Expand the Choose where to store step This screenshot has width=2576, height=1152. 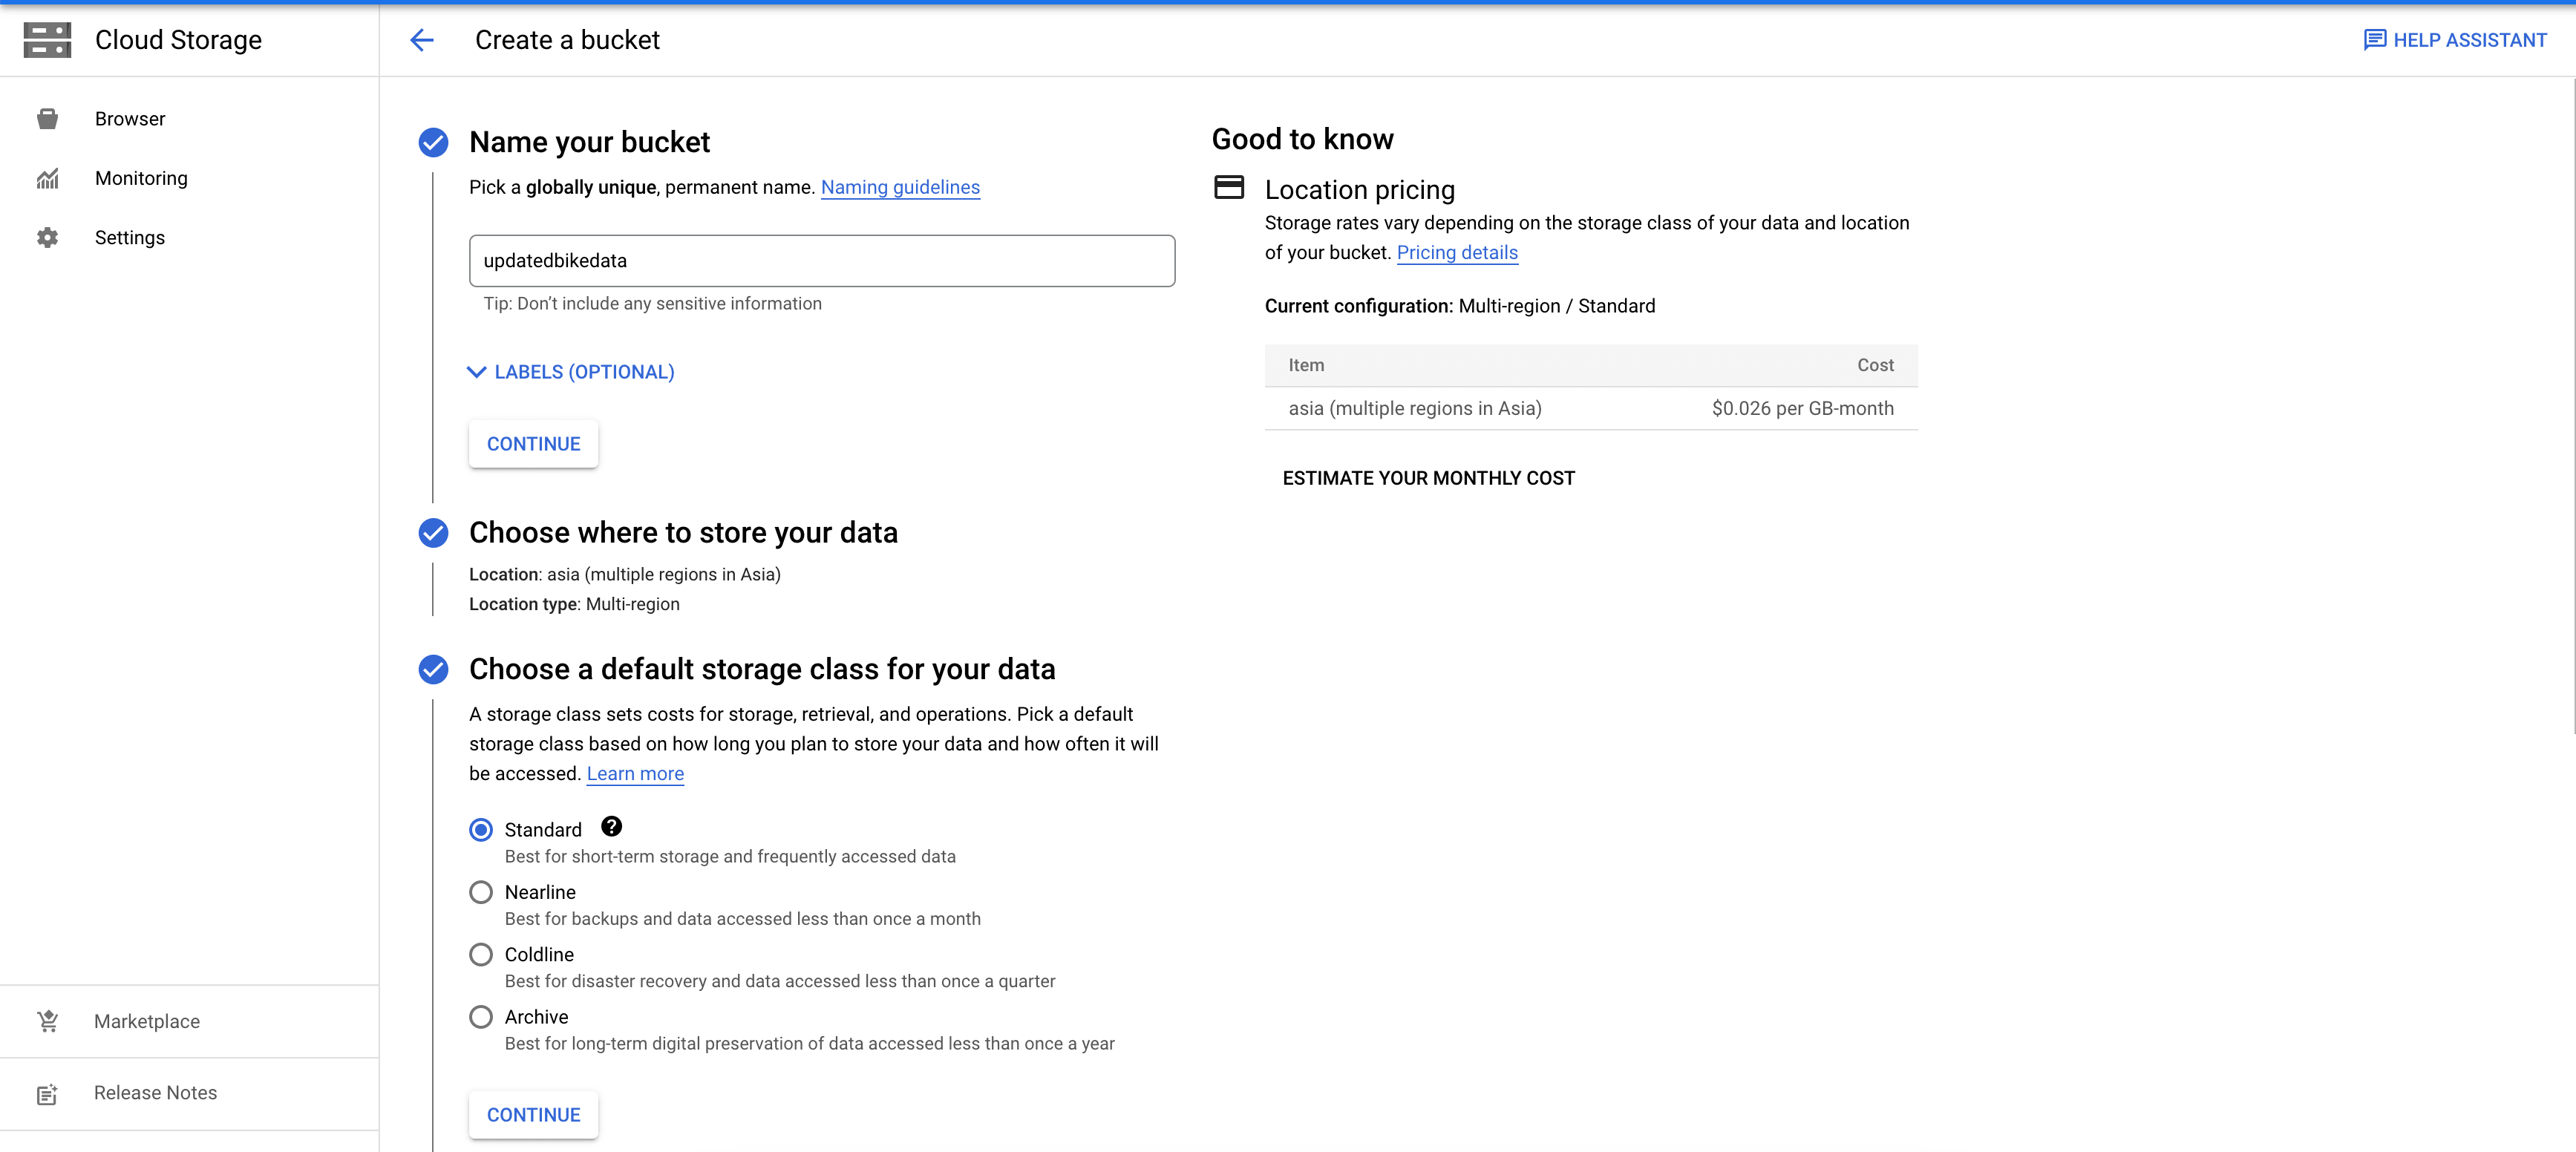[x=683, y=533]
